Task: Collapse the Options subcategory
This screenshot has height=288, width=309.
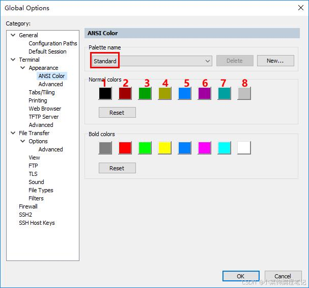Action: point(23,141)
